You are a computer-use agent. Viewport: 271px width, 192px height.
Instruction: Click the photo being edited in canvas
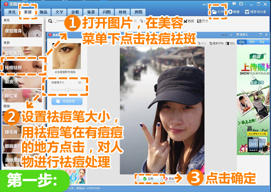[x=162, y=110]
